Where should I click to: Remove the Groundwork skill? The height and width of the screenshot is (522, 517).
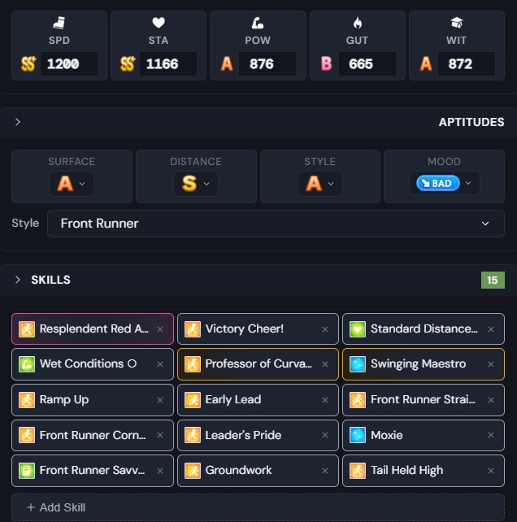[325, 471]
